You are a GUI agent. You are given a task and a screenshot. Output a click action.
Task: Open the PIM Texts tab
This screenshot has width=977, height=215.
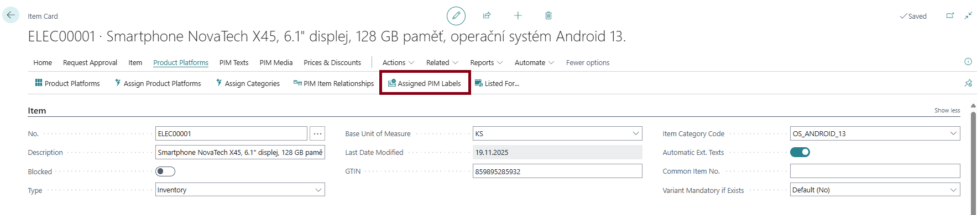234,62
